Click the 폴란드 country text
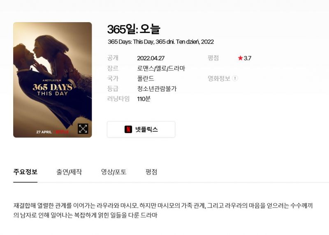 pyautogui.click(x=146, y=78)
